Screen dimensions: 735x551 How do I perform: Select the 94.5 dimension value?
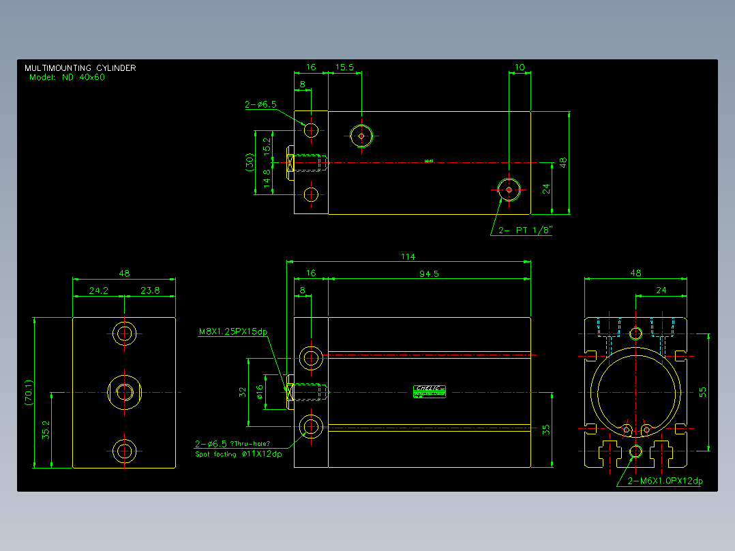[429, 274]
